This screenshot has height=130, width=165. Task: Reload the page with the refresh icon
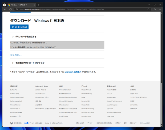pos(10,9)
